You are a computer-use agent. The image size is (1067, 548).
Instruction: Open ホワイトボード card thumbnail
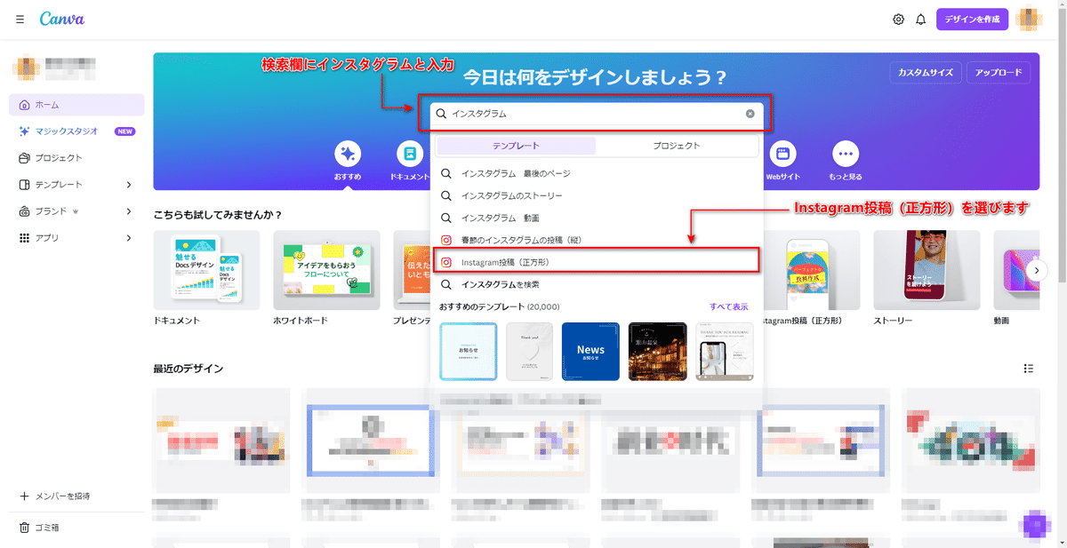point(326,270)
